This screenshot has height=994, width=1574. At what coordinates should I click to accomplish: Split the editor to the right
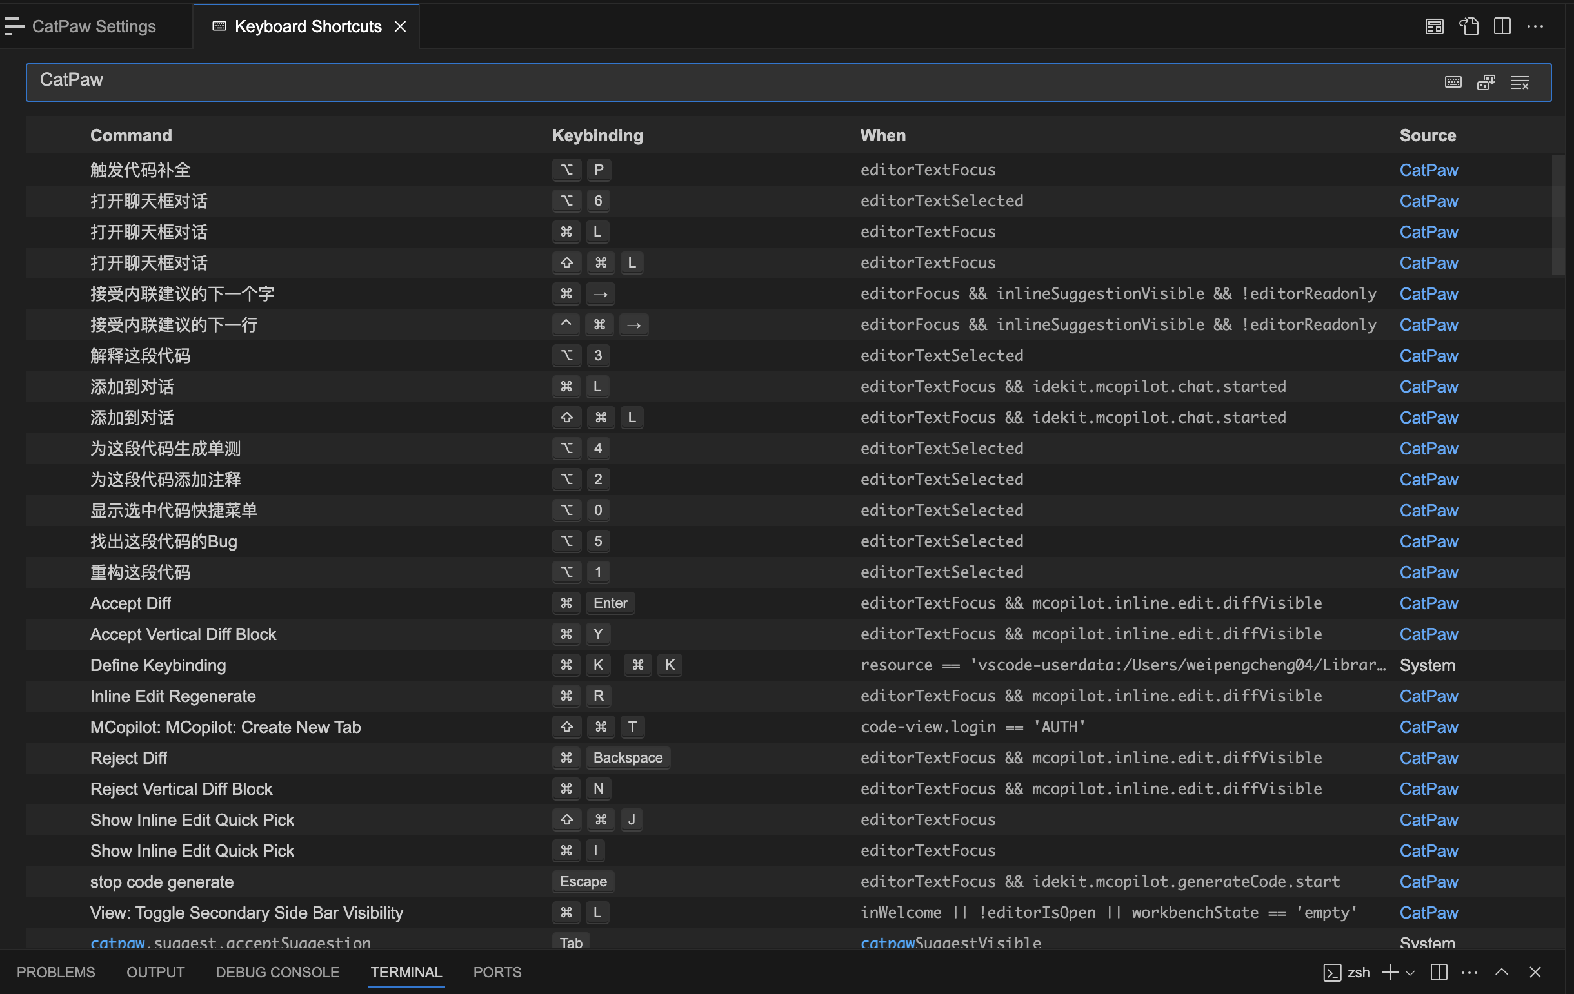coord(1502,26)
